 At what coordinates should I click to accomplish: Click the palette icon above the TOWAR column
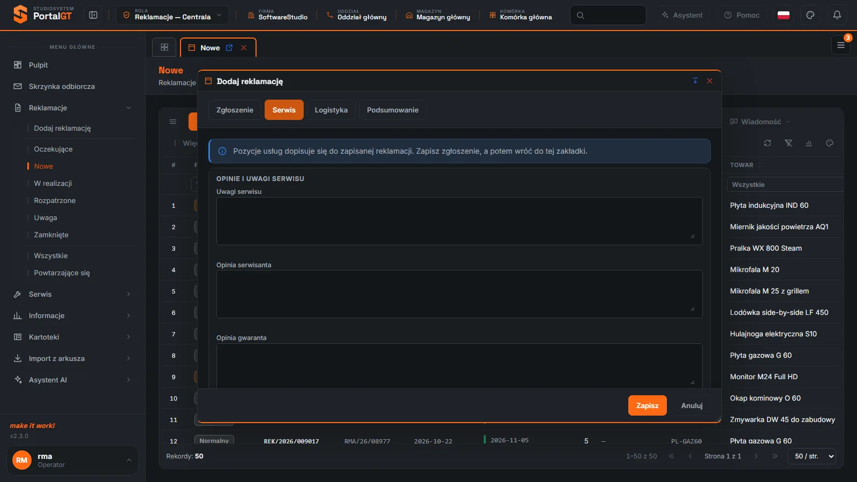[x=830, y=143]
